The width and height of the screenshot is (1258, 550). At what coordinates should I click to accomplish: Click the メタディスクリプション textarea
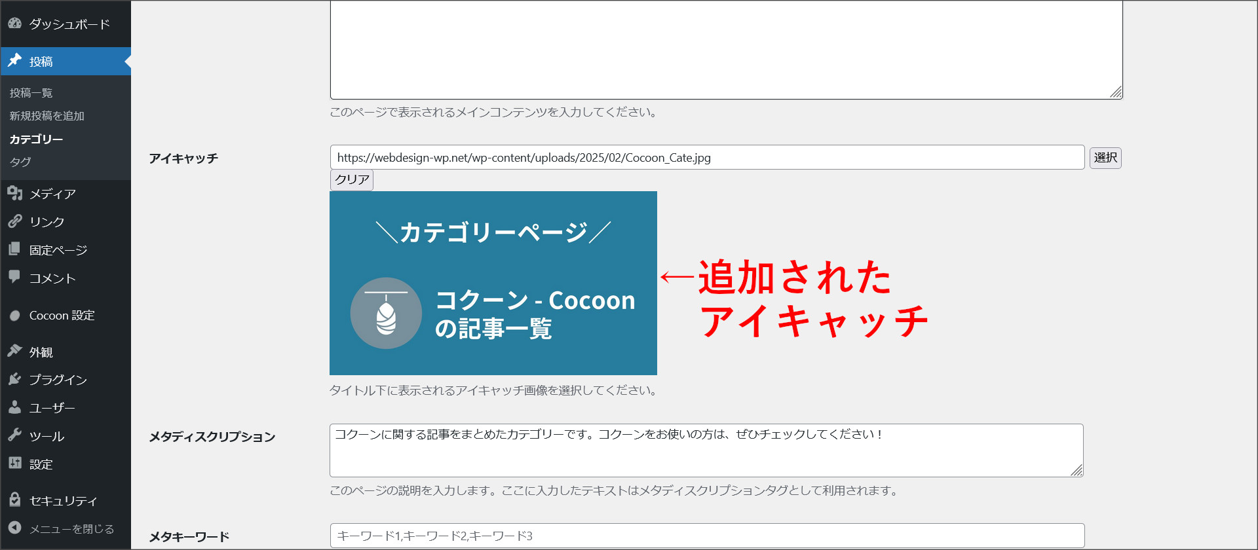pyautogui.click(x=706, y=450)
